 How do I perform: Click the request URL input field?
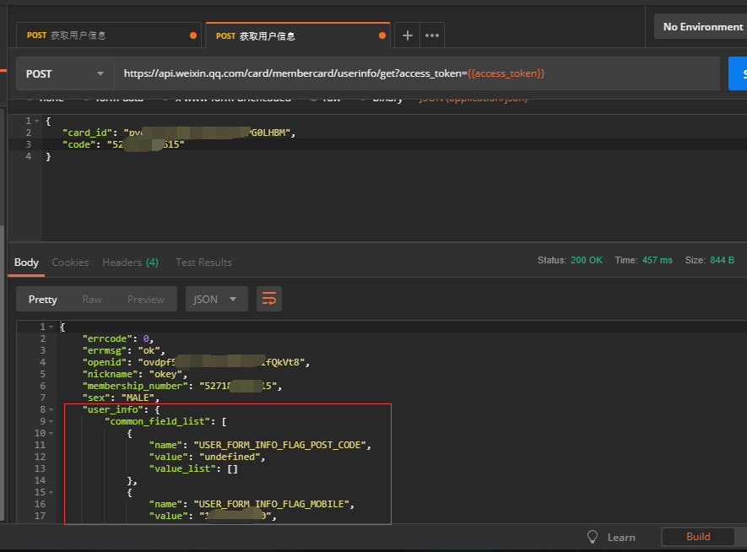[417, 73]
